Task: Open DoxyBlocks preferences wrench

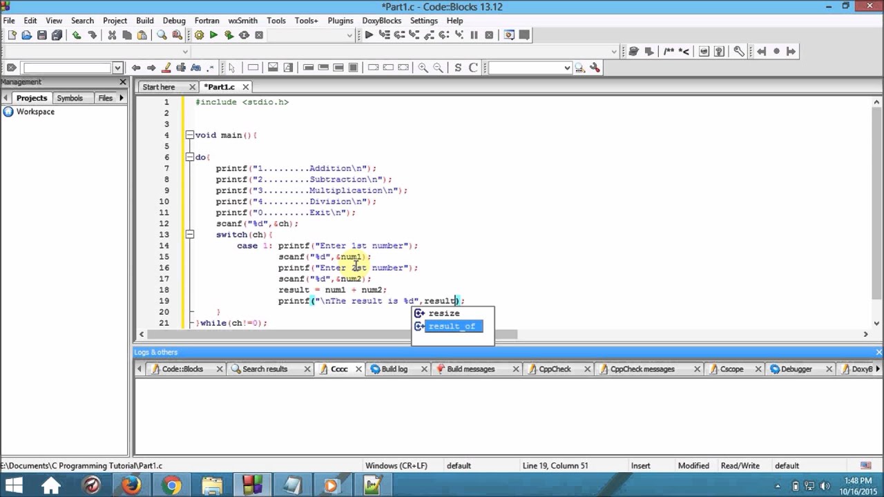Action: coord(739,51)
